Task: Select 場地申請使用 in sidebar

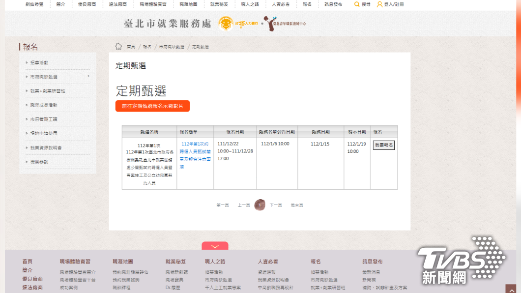Action: (44, 133)
